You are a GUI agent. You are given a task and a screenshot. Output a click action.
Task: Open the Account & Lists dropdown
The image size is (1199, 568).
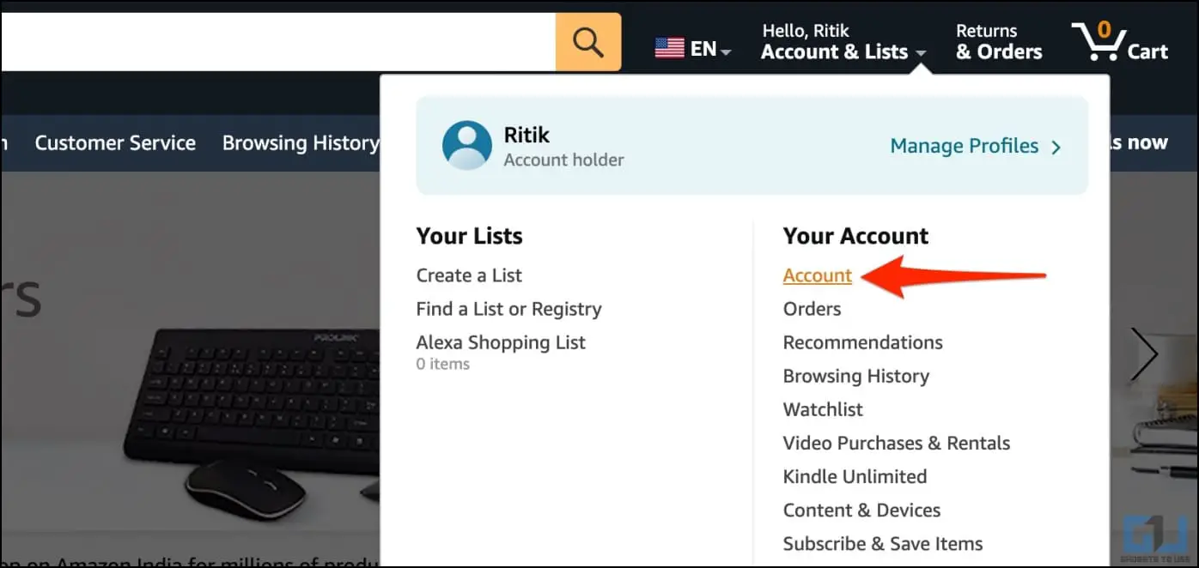pyautogui.click(x=843, y=42)
